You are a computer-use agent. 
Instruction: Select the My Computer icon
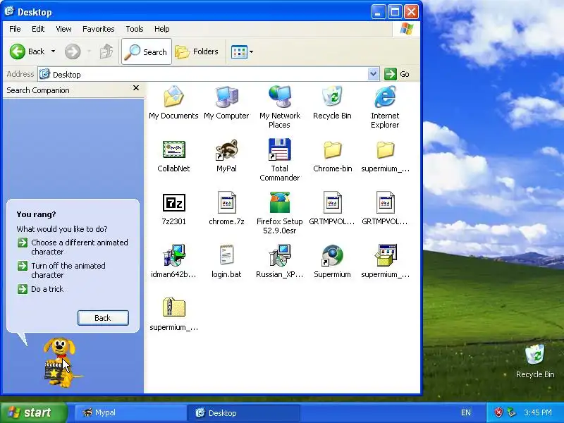226,97
